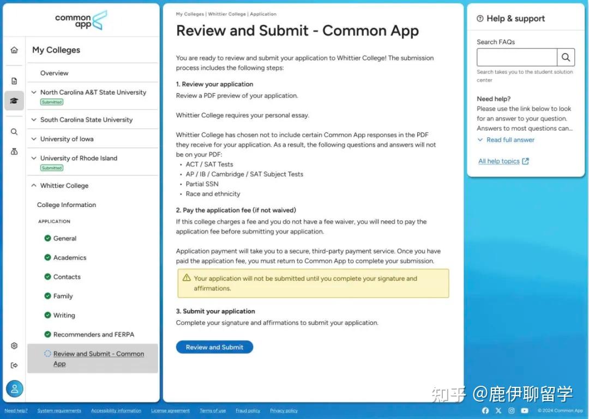Click inside the Search FAQs input field
The width and height of the screenshot is (589, 419).
[x=516, y=57]
